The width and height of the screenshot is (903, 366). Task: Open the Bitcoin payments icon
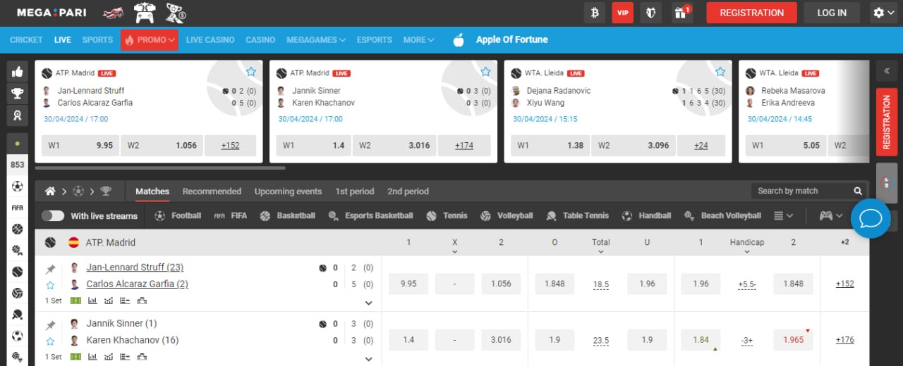(x=594, y=13)
